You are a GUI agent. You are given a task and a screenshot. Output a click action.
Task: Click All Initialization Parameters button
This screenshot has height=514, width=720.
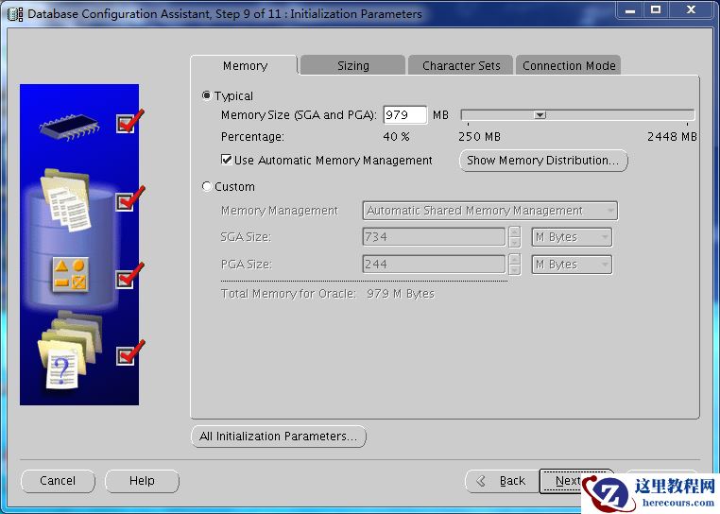point(278,436)
